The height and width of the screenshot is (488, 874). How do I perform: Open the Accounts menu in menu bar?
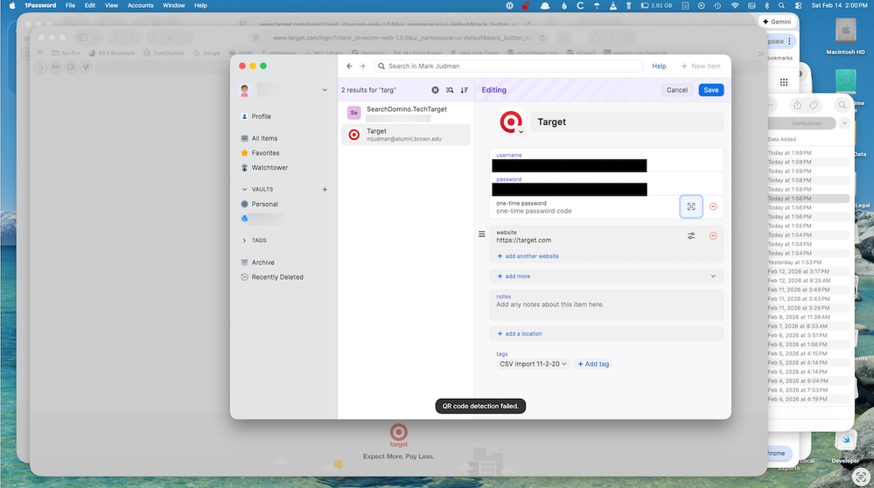140,5
